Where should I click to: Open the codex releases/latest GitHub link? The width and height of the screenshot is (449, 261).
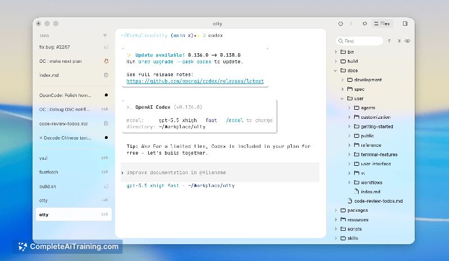(x=195, y=81)
